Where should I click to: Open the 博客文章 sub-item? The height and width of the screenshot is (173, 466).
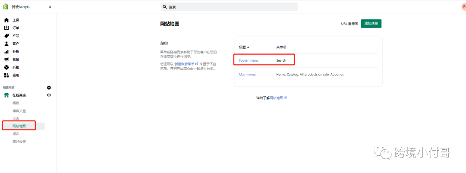pos(19,111)
